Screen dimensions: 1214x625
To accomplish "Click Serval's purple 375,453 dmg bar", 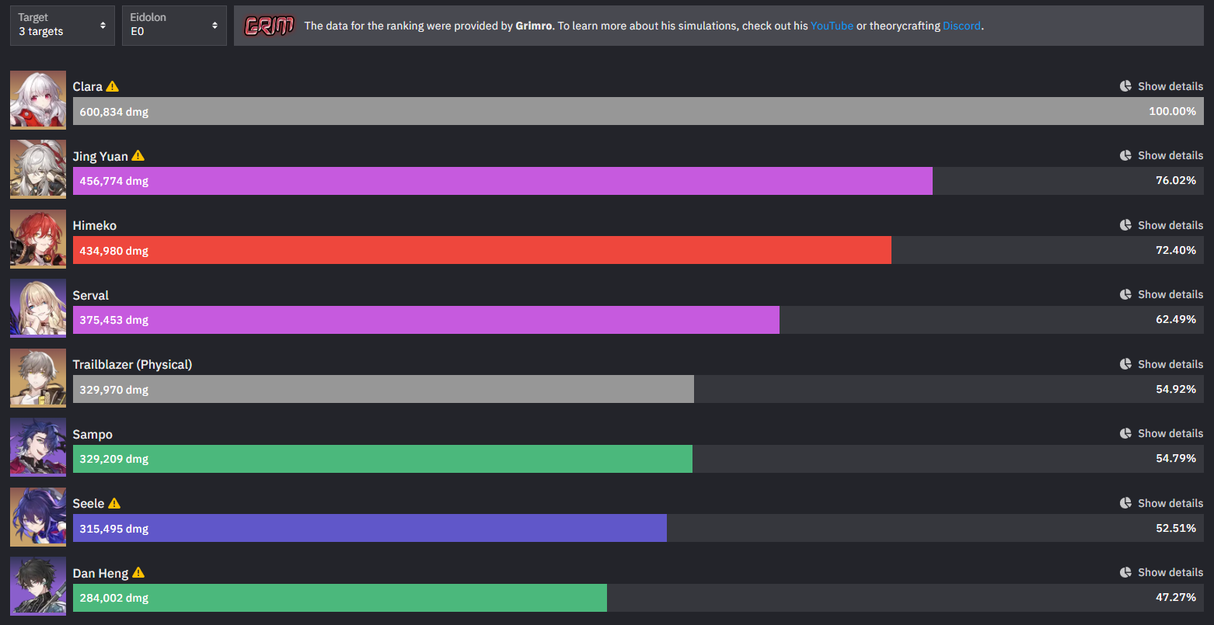I will (x=426, y=320).
